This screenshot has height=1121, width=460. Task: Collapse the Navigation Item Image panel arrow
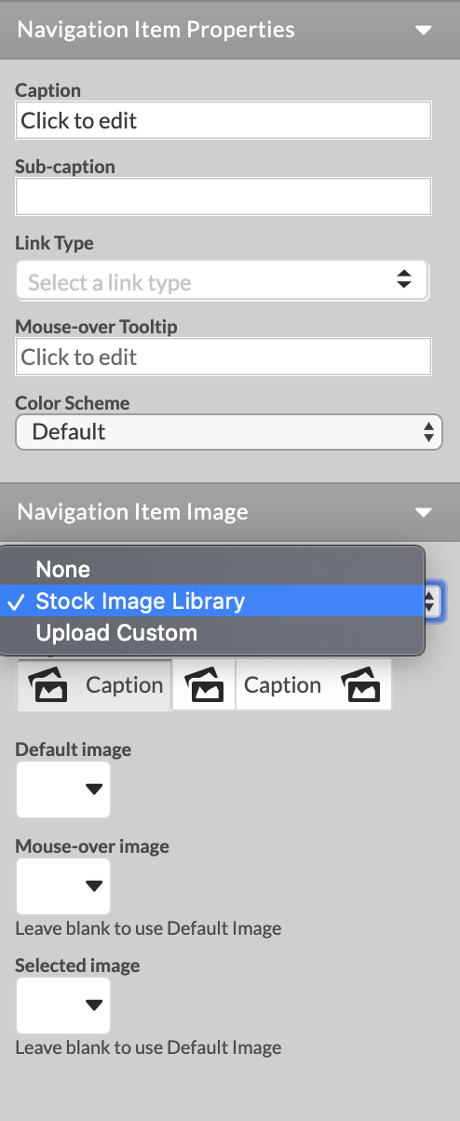tap(424, 512)
